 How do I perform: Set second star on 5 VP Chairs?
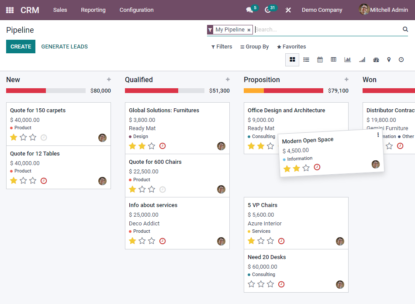coord(261,241)
